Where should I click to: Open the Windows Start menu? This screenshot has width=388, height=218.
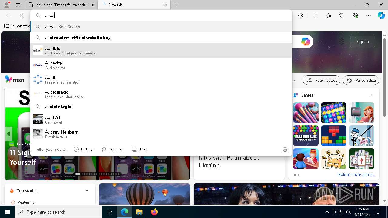[x=7, y=212]
